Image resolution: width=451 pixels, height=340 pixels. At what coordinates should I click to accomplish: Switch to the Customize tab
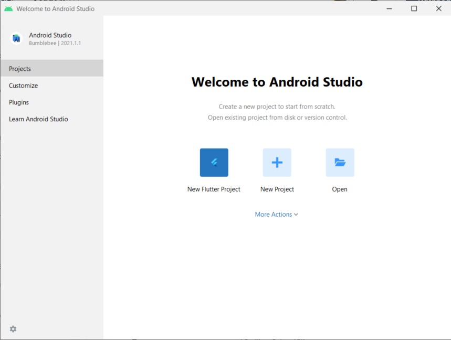(x=52, y=86)
